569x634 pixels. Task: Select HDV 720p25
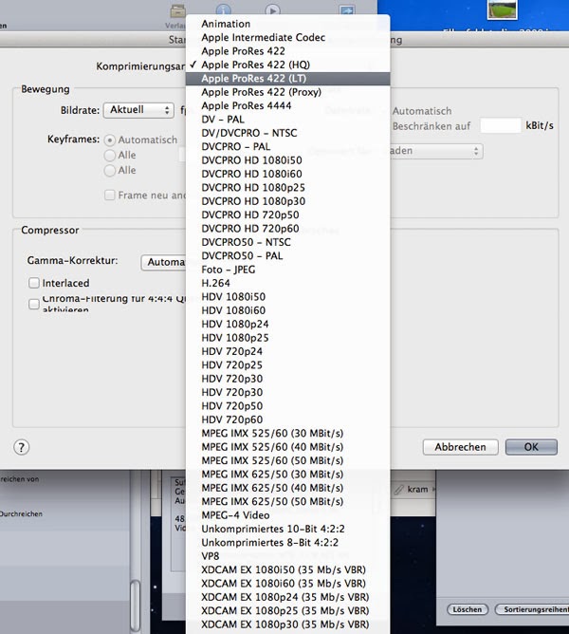(287, 364)
